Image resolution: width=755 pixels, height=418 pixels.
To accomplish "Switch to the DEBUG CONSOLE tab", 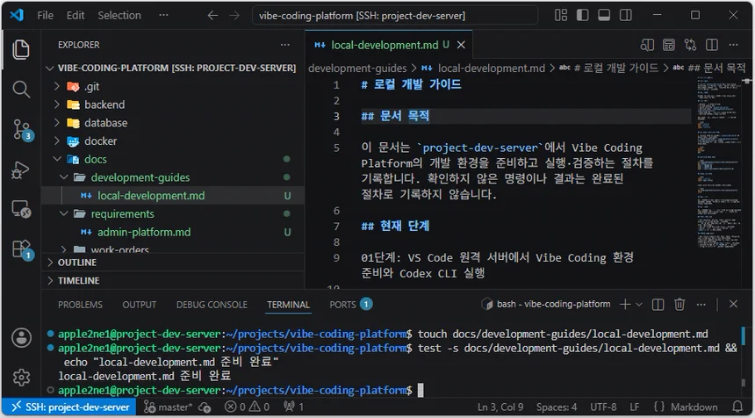I will click(x=212, y=305).
